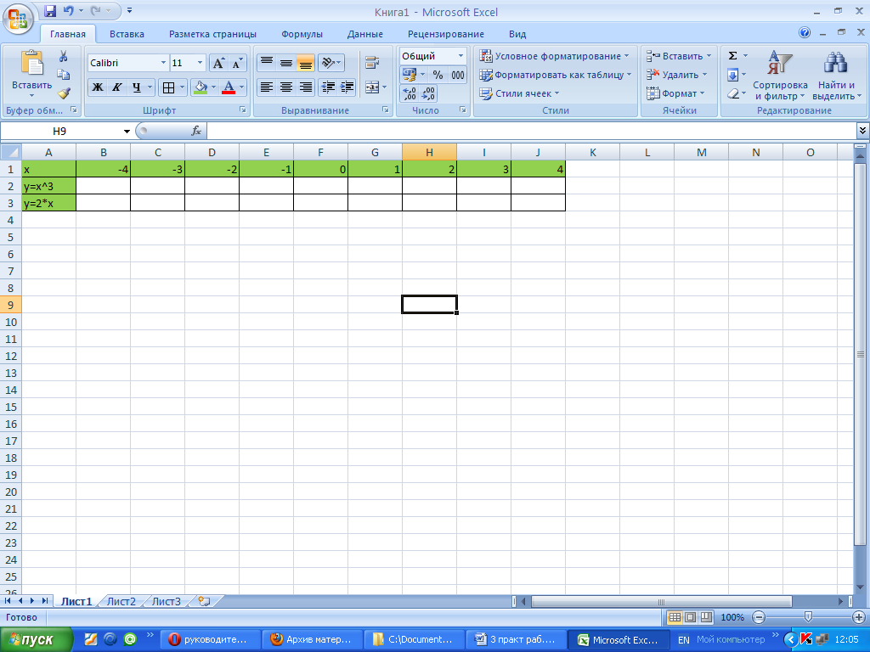Insert function with fx button
Image resolution: width=870 pixels, height=652 pixels.
click(196, 131)
